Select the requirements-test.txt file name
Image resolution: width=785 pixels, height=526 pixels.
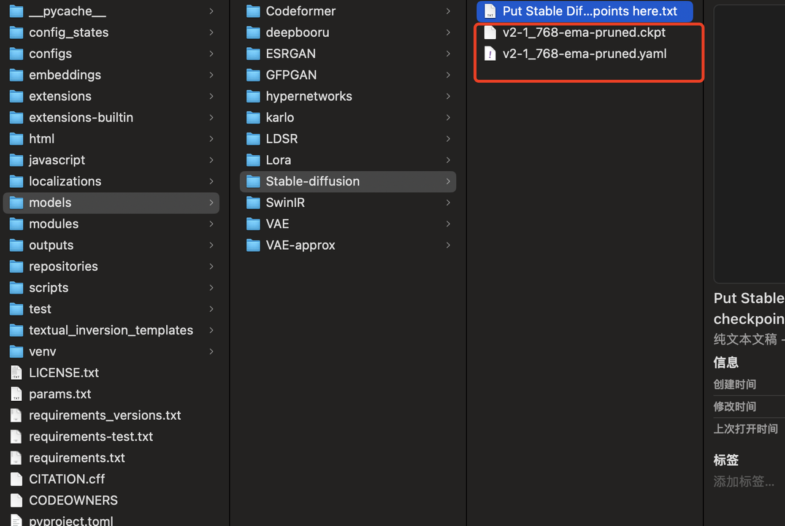coord(91,436)
